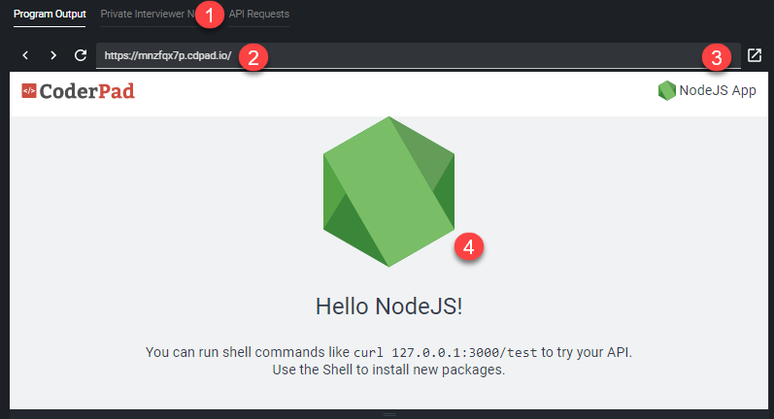Click the red badge numbered 4

click(468, 246)
